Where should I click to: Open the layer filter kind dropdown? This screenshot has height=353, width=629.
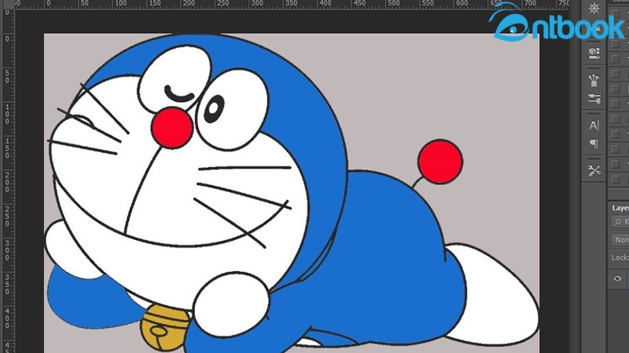pyautogui.click(x=620, y=222)
